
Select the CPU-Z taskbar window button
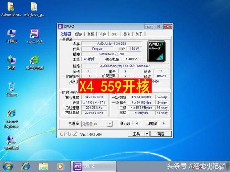(94, 166)
